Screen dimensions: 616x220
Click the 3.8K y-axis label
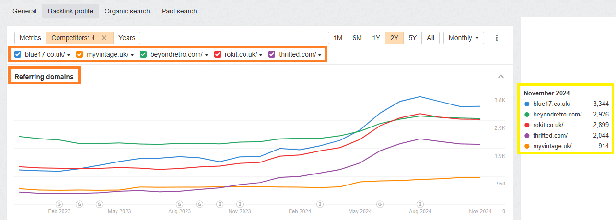click(x=500, y=100)
